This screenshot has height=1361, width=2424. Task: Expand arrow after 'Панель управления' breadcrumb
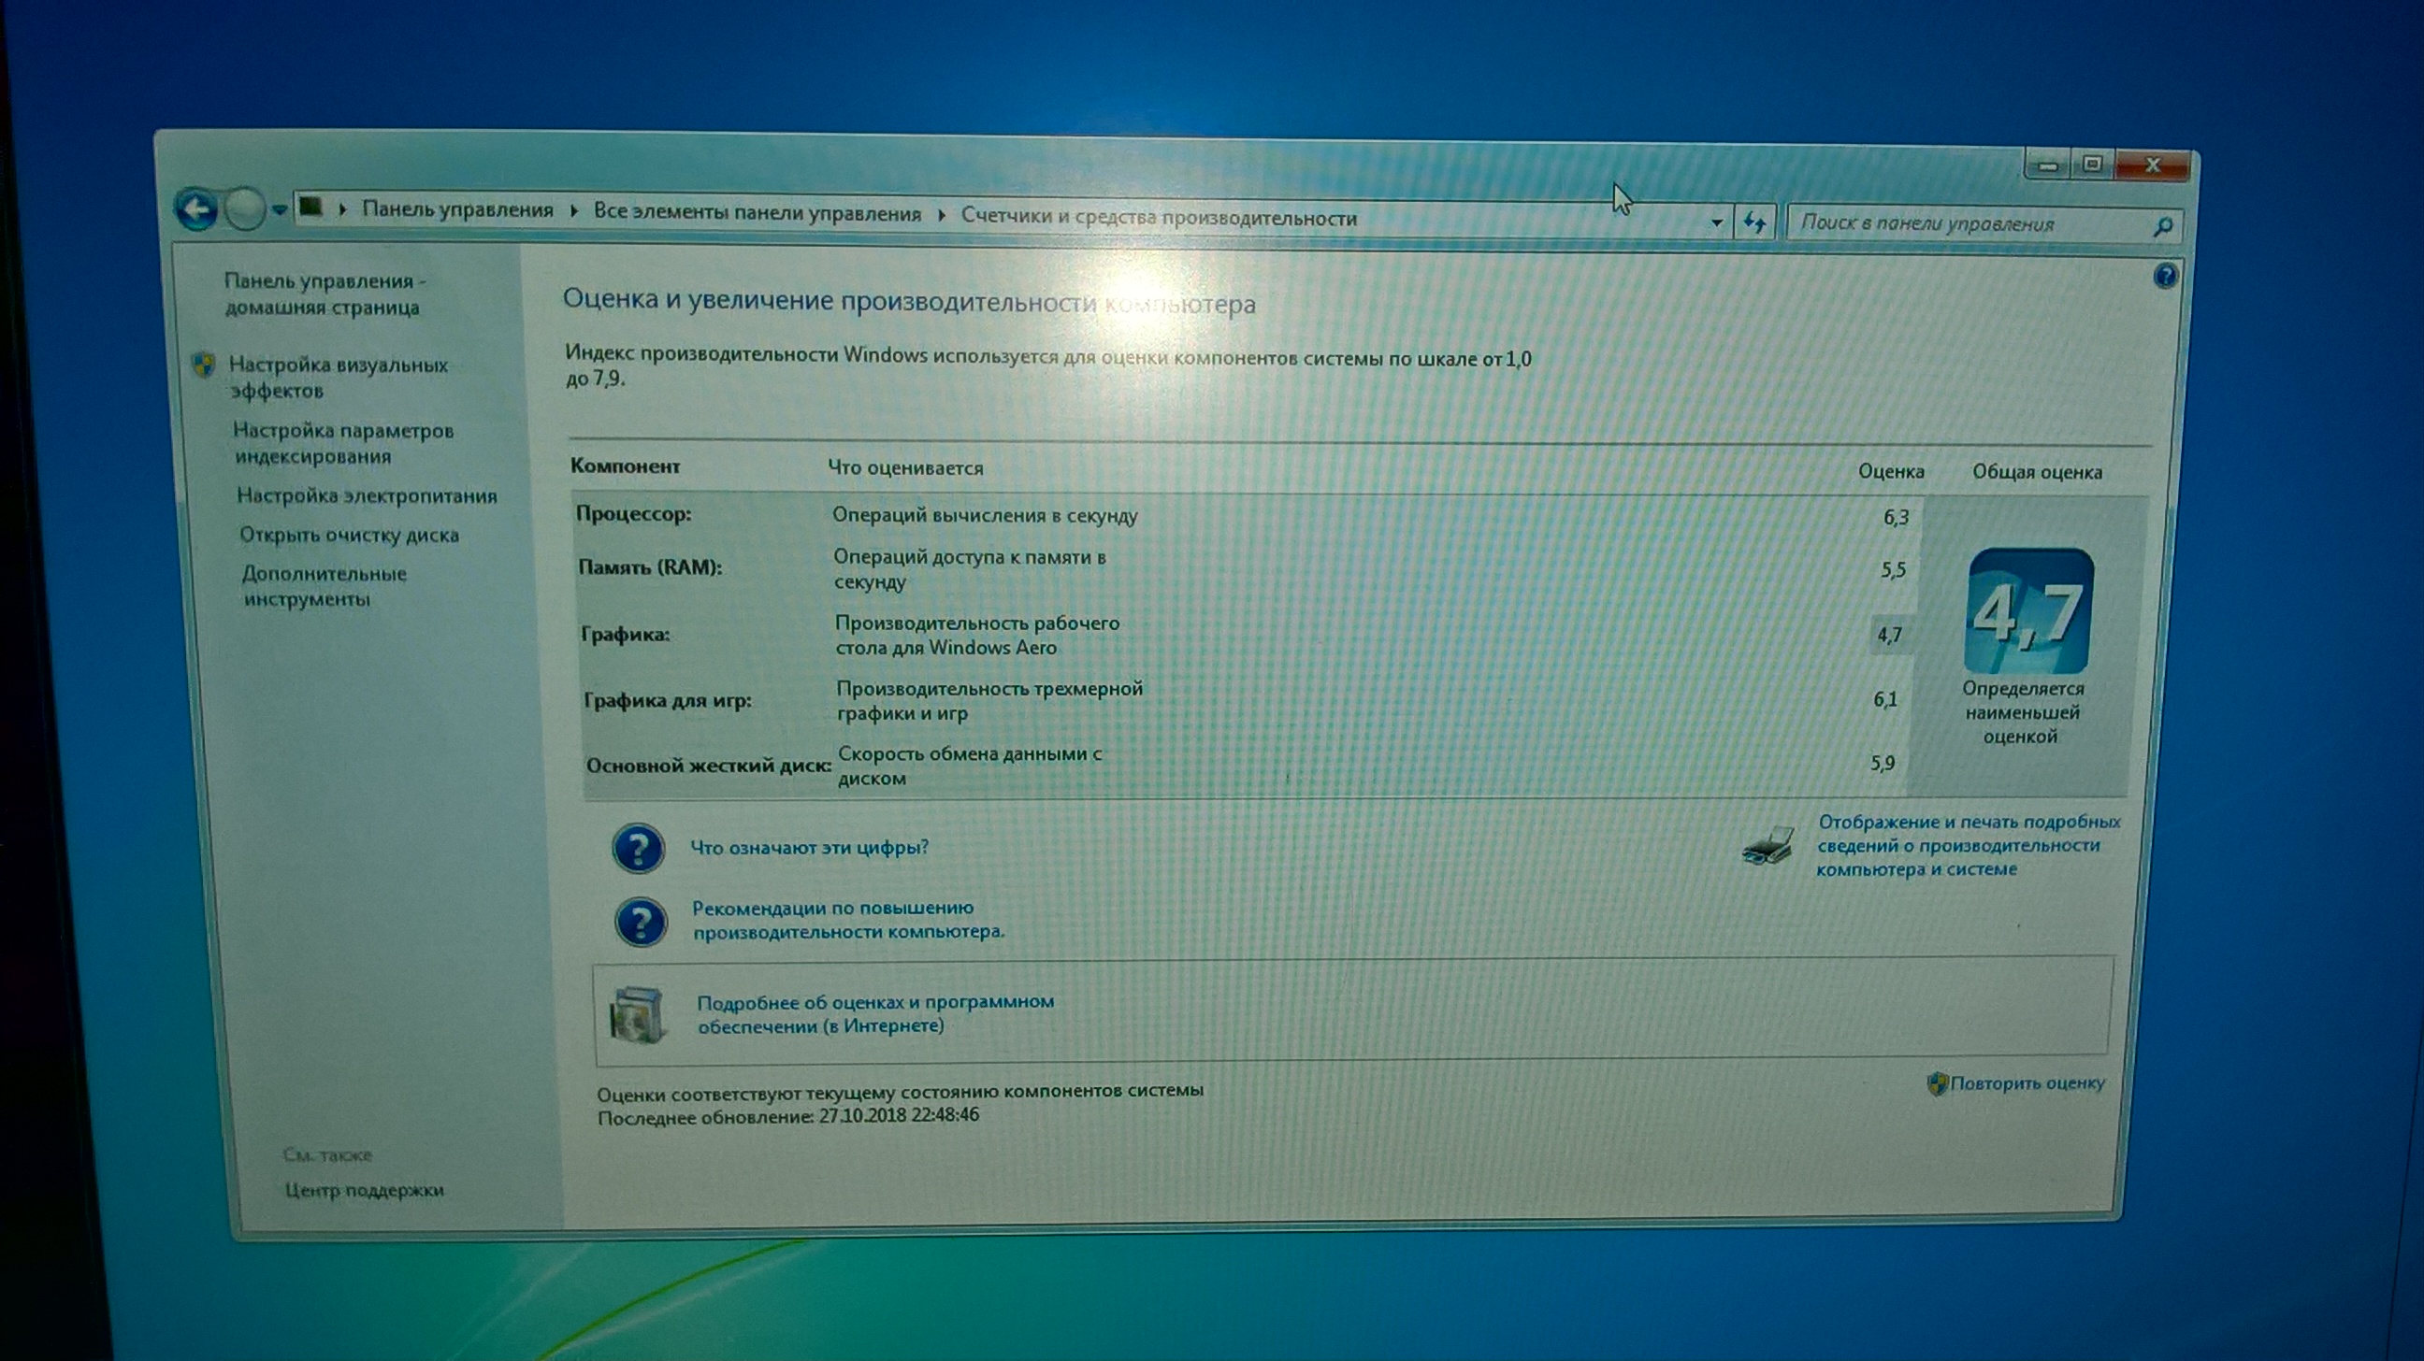tap(574, 211)
